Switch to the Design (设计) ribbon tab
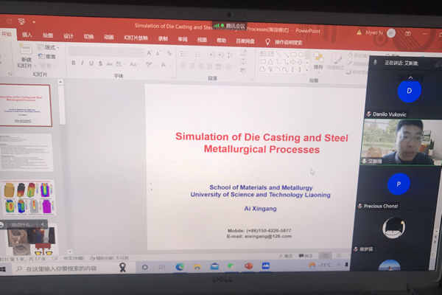 point(69,36)
